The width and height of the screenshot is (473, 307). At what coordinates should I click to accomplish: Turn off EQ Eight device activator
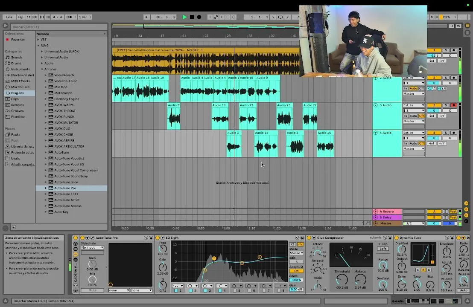coord(158,237)
